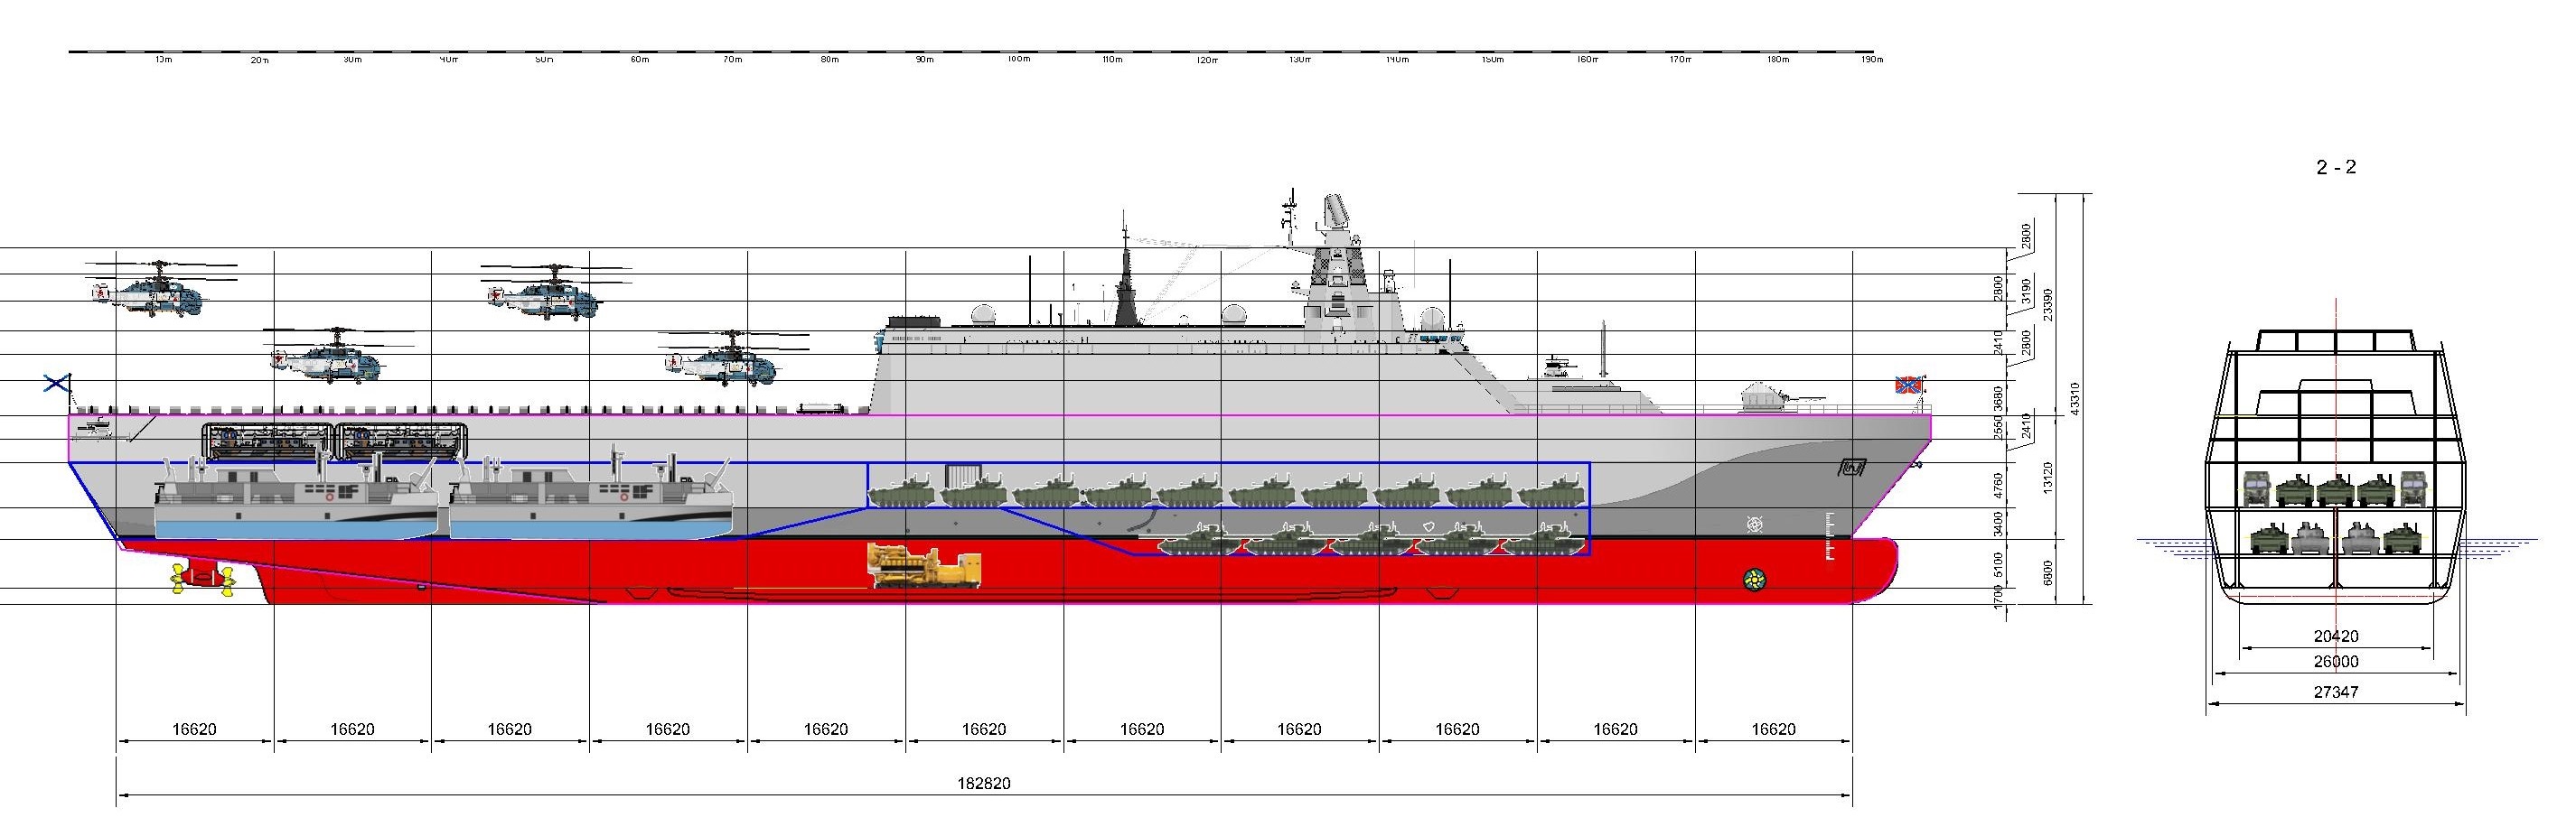
Task: Click the 60m mark on the scale bar
Action: (x=639, y=59)
